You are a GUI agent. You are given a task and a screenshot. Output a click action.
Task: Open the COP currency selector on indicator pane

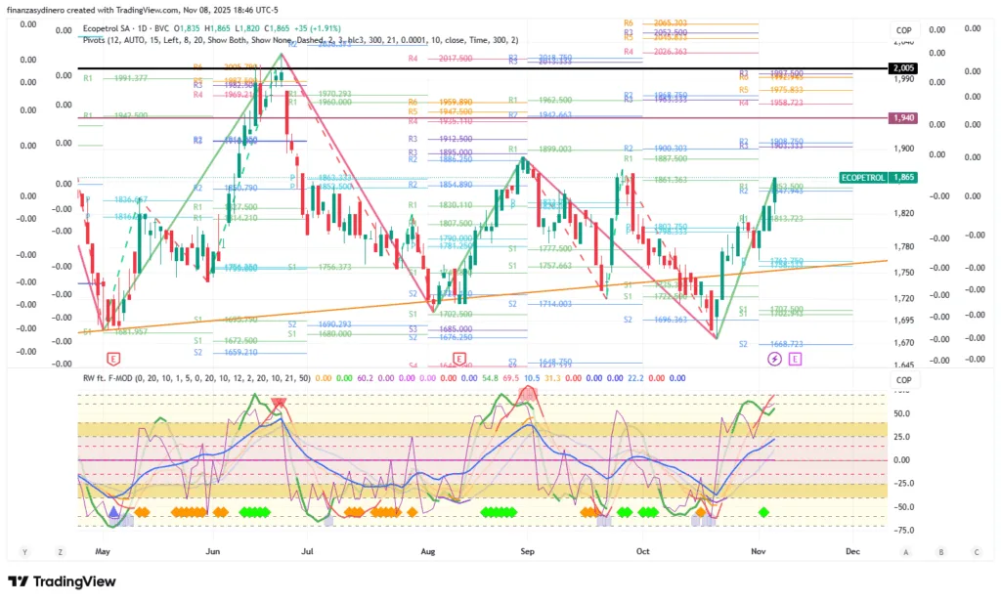click(x=903, y=380)
